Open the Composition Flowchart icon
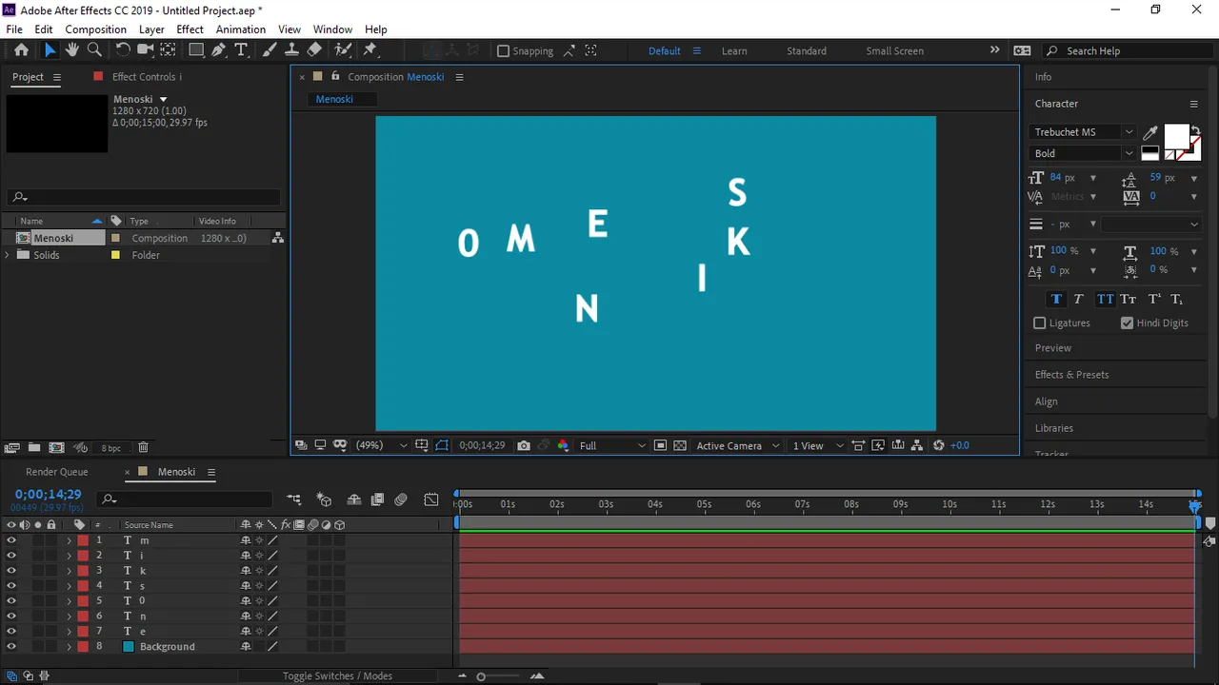This screenshot has width=1219, height=685. (917, 445)
